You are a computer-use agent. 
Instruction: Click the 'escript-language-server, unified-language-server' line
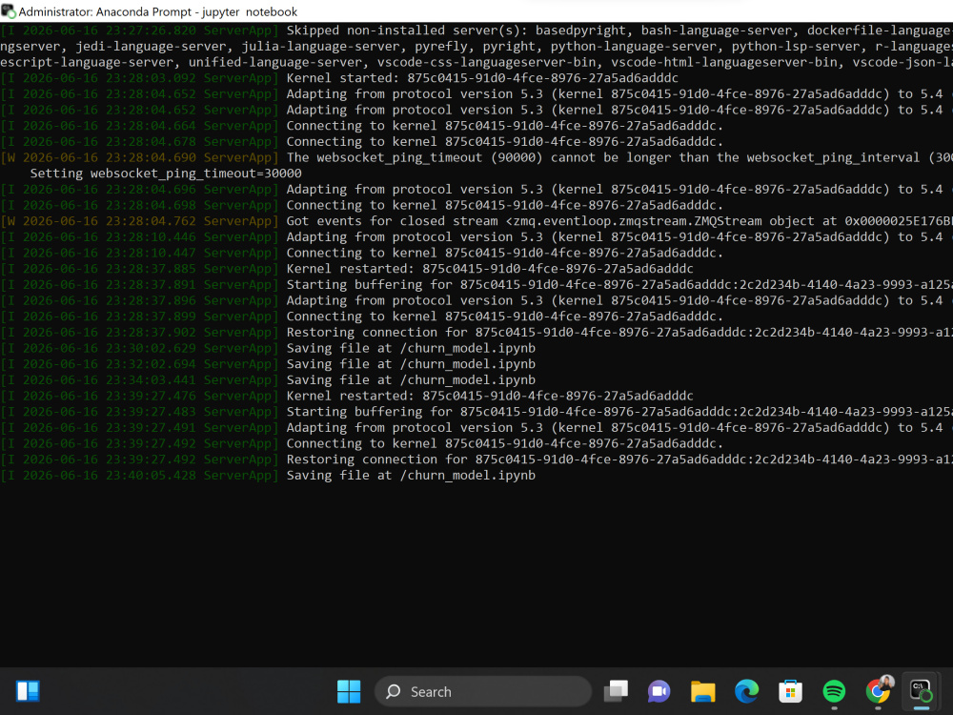click(476, 62)
